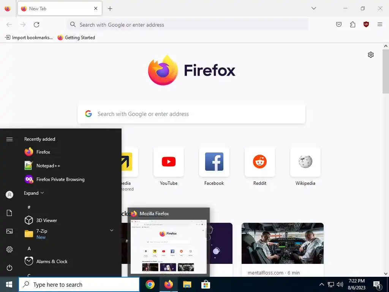Click the user account icon in Start
This screenshot has height=292, width=389.
coord(9,195)
